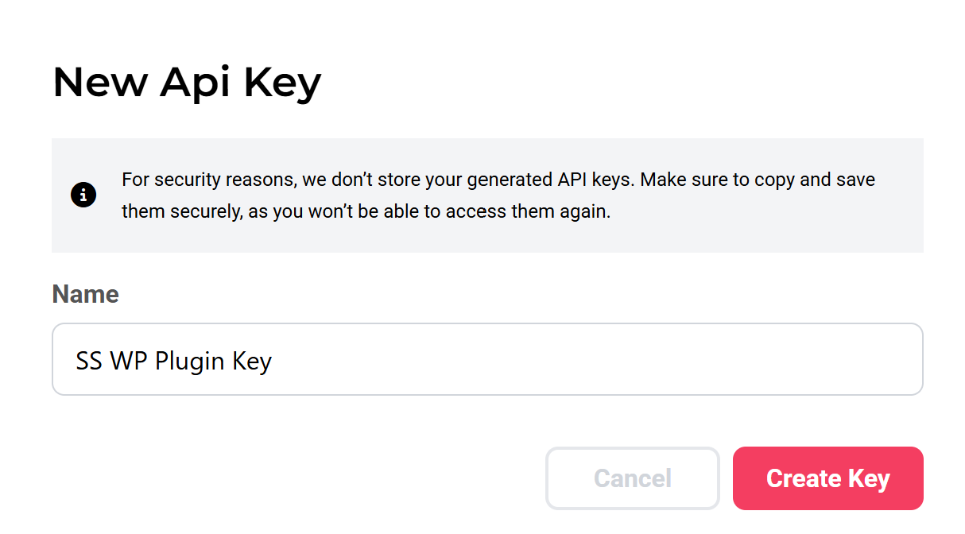Image resolution: width=965 pixels, height=534 pixels.
Task: Click "Make sure to copy and save" text
Action: [758, 180]
